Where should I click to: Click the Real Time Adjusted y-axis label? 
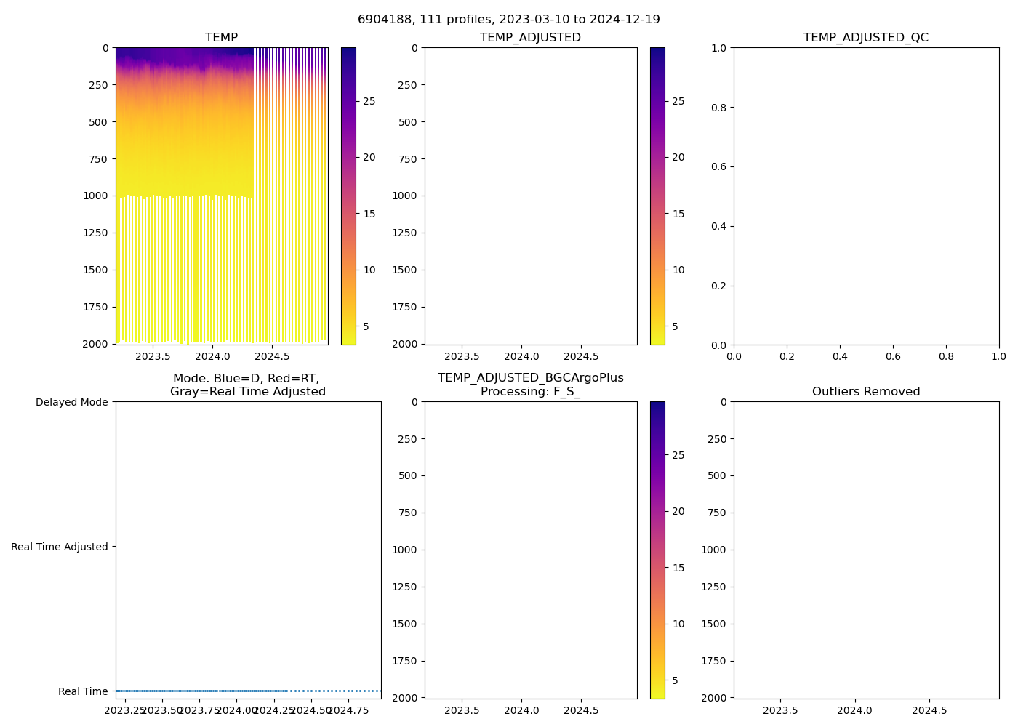(60, 547)
